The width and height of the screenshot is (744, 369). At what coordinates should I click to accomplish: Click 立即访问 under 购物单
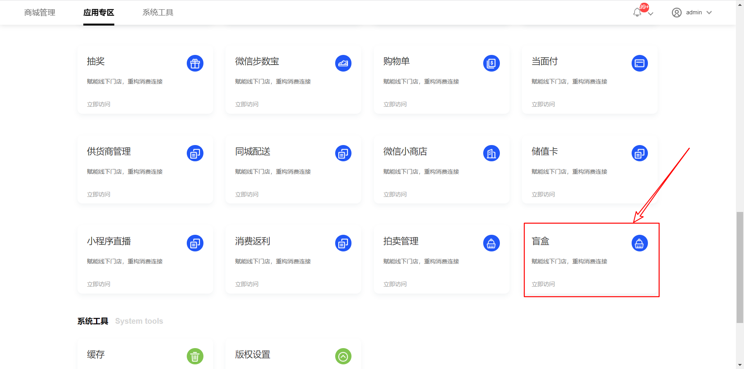click(x=395, y=104)
